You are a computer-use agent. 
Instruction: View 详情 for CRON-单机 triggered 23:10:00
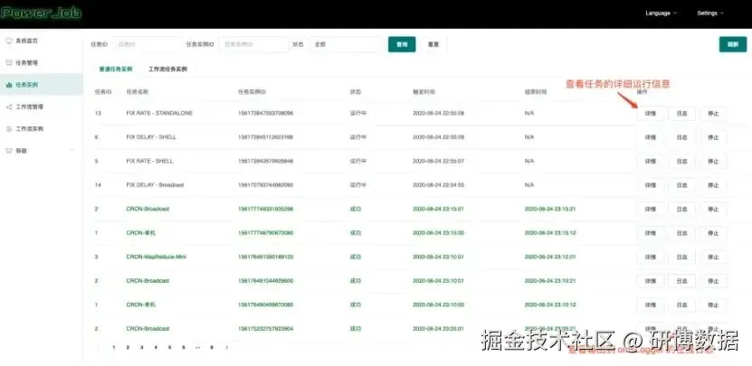tap(651, 305)
